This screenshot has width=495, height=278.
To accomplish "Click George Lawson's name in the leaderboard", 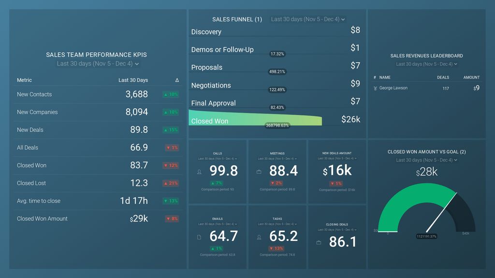I will tap(393, 88).
